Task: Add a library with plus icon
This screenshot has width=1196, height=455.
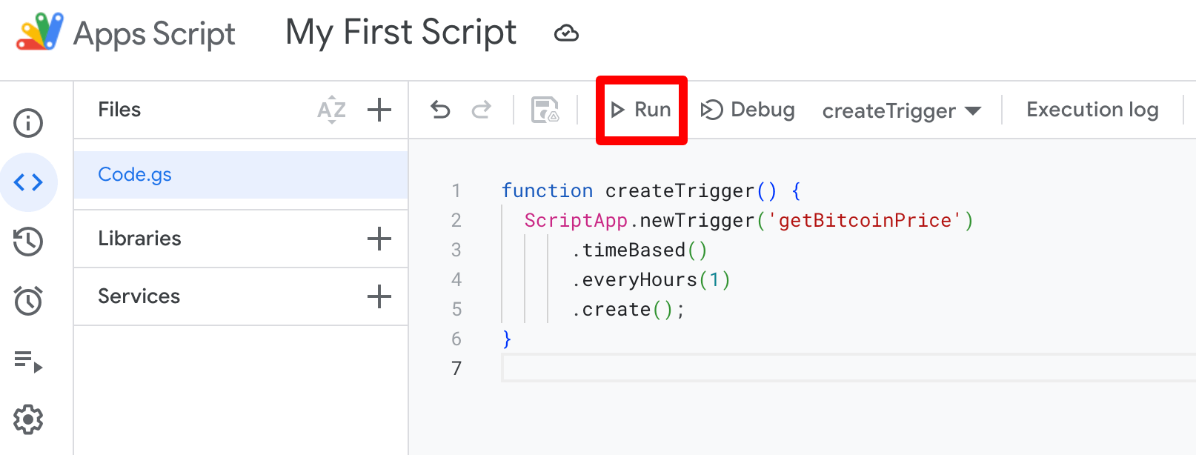Action: [x=379, y=239]
